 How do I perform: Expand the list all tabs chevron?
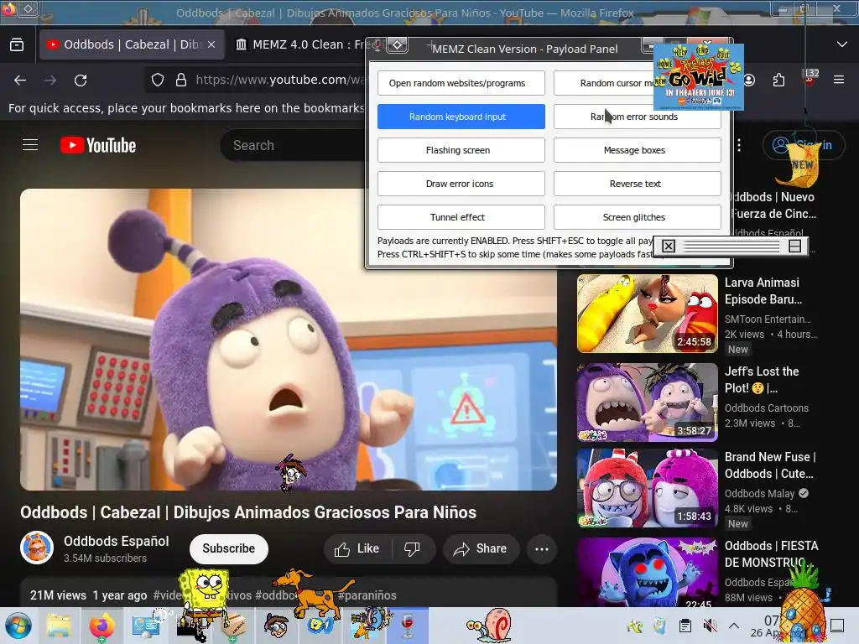point(842,44)
